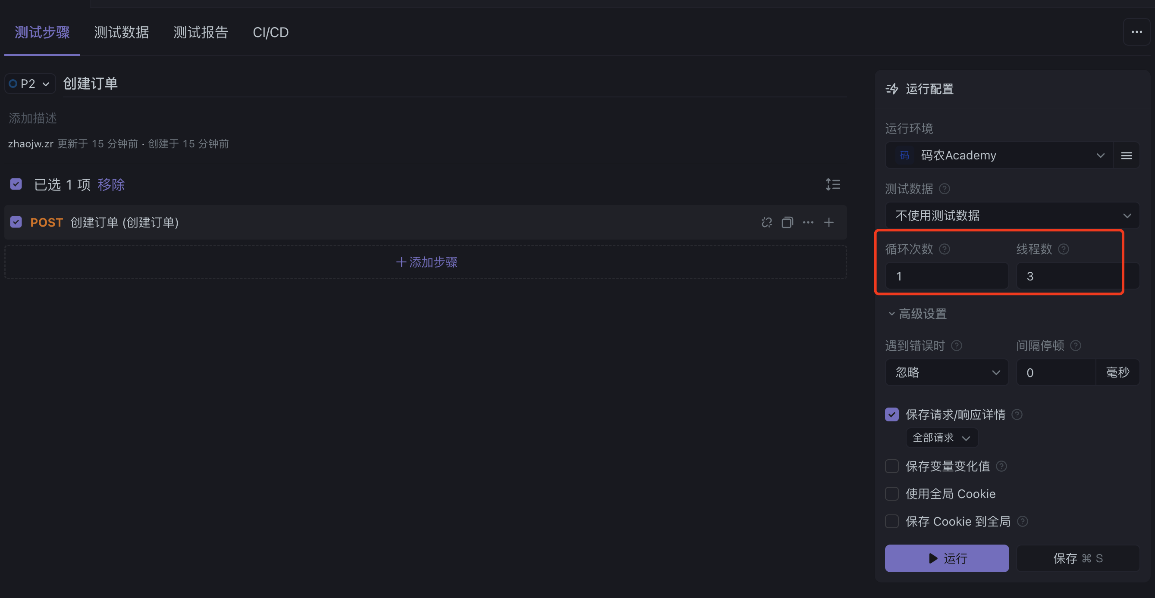Open the 不使用测试数据 dropdown
Image resolution: width=1155 pixels, height=598 pixels.
[1012, 215]
